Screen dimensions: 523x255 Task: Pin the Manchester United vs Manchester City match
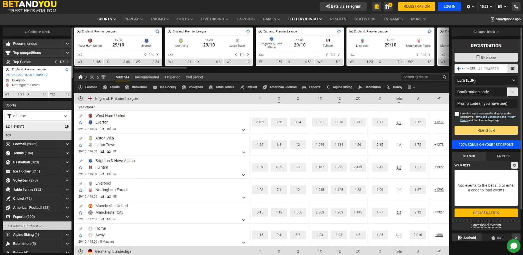pos(81,205)
